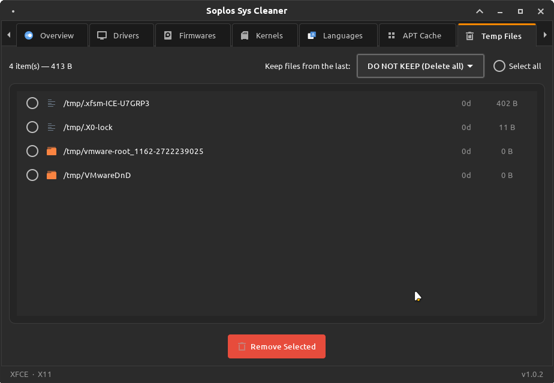The height and width of the screenshot is (383, 554).
Task: Switch to the Overview tab
Action: (52, 35)
